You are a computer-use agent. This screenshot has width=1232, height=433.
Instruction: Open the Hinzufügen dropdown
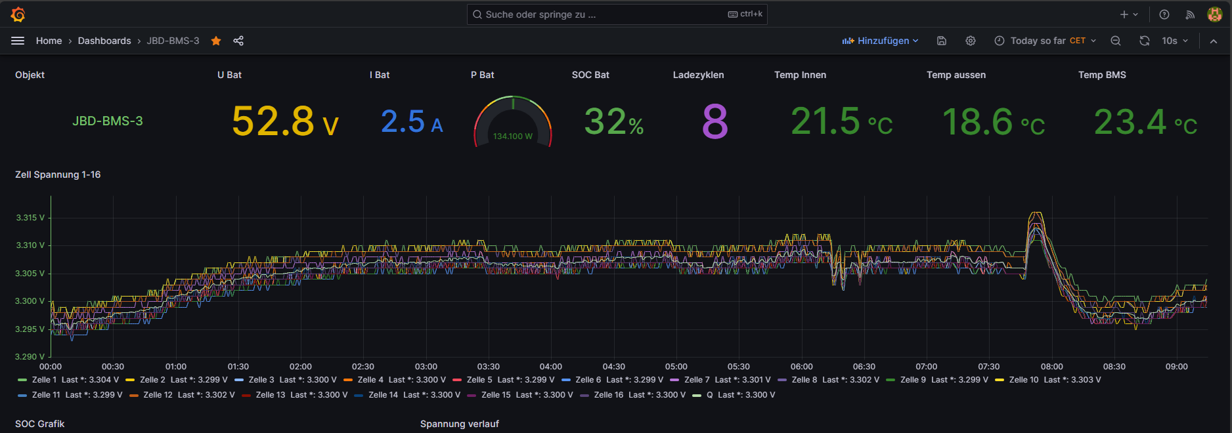pyautogui.click(x=880, y=41)
